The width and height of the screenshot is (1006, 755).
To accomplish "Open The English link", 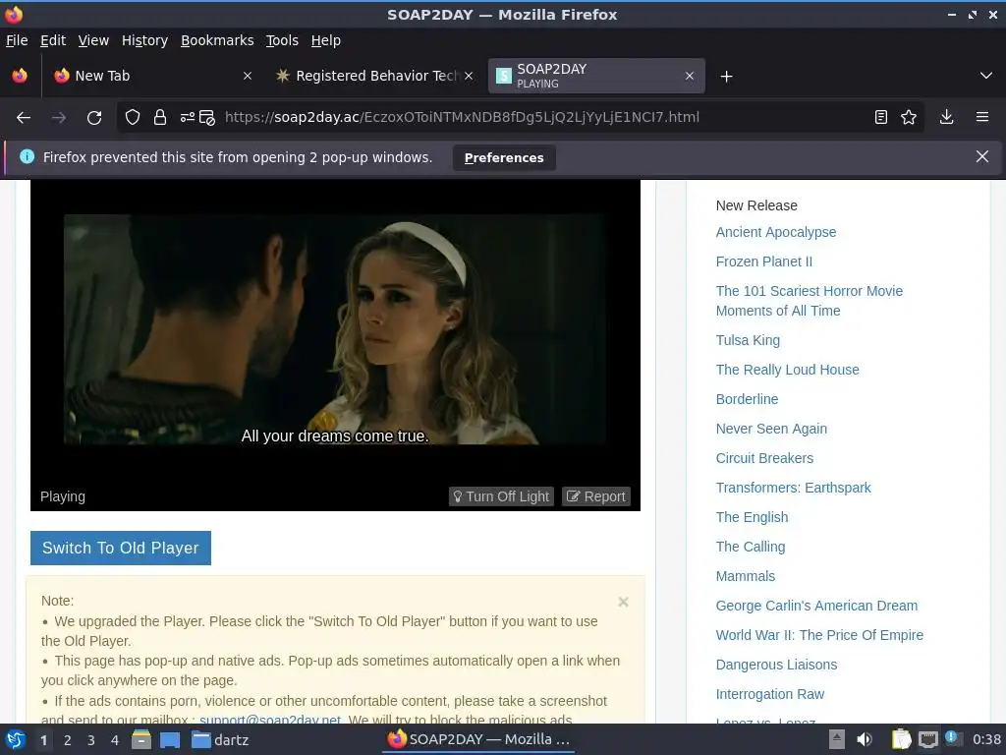I will (752, 517).
